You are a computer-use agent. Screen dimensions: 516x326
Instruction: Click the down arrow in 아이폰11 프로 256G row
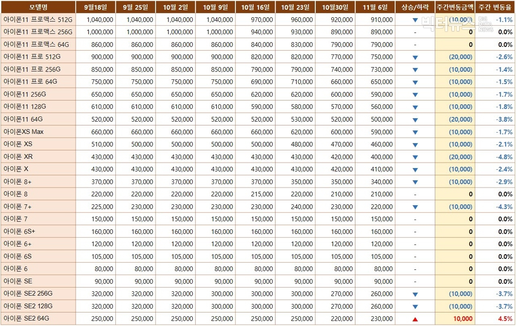[x=415, y=70]
